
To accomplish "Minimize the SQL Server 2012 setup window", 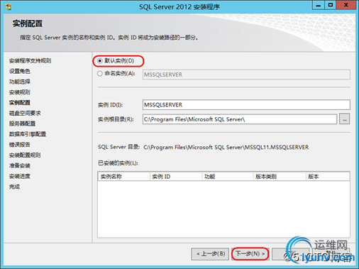I will pyautogui.click(x=318, y=5).
